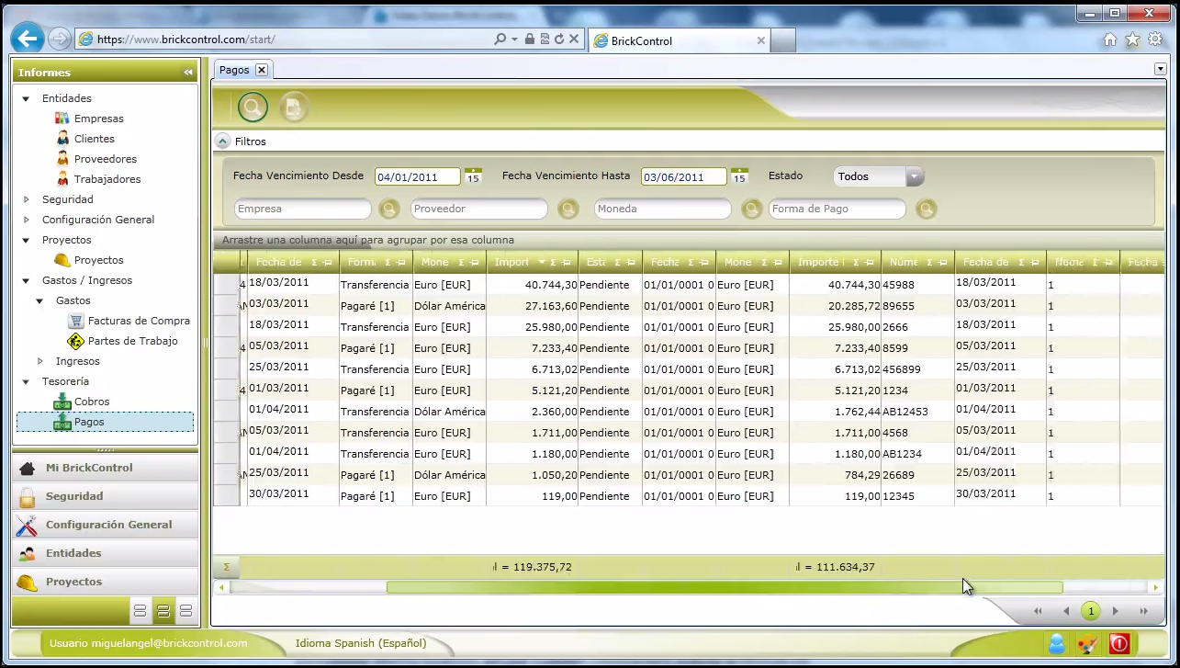Click the Moneda filter input field
Viewport: 1180px width, 668px height.
[x=662, y=209]
